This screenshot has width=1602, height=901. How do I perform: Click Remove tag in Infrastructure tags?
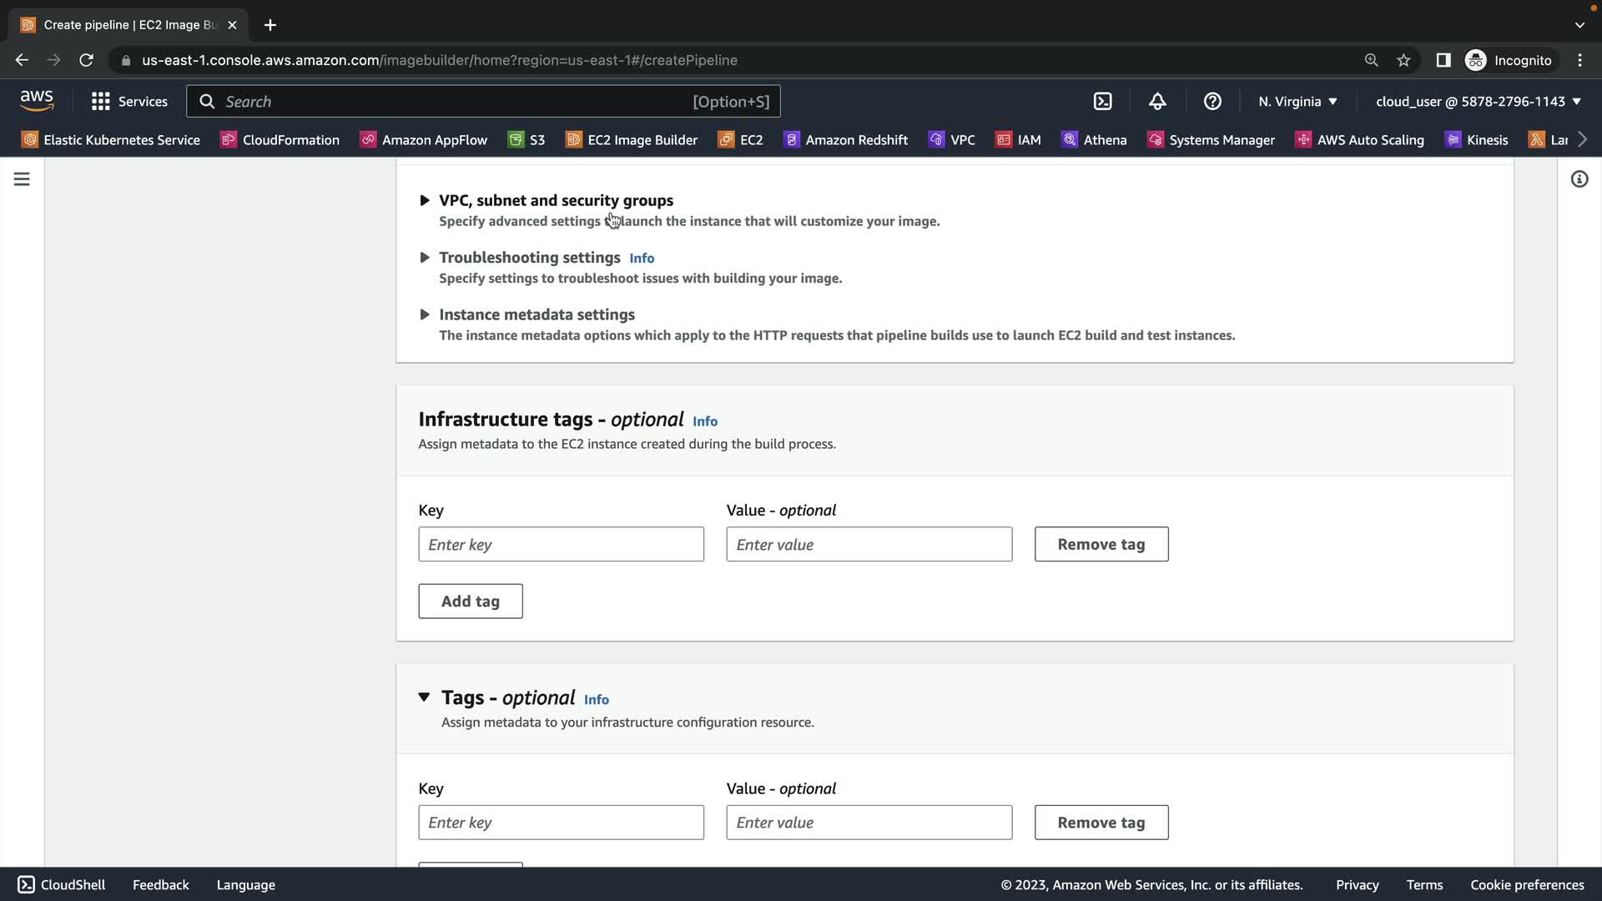[x=1101, y=544]
